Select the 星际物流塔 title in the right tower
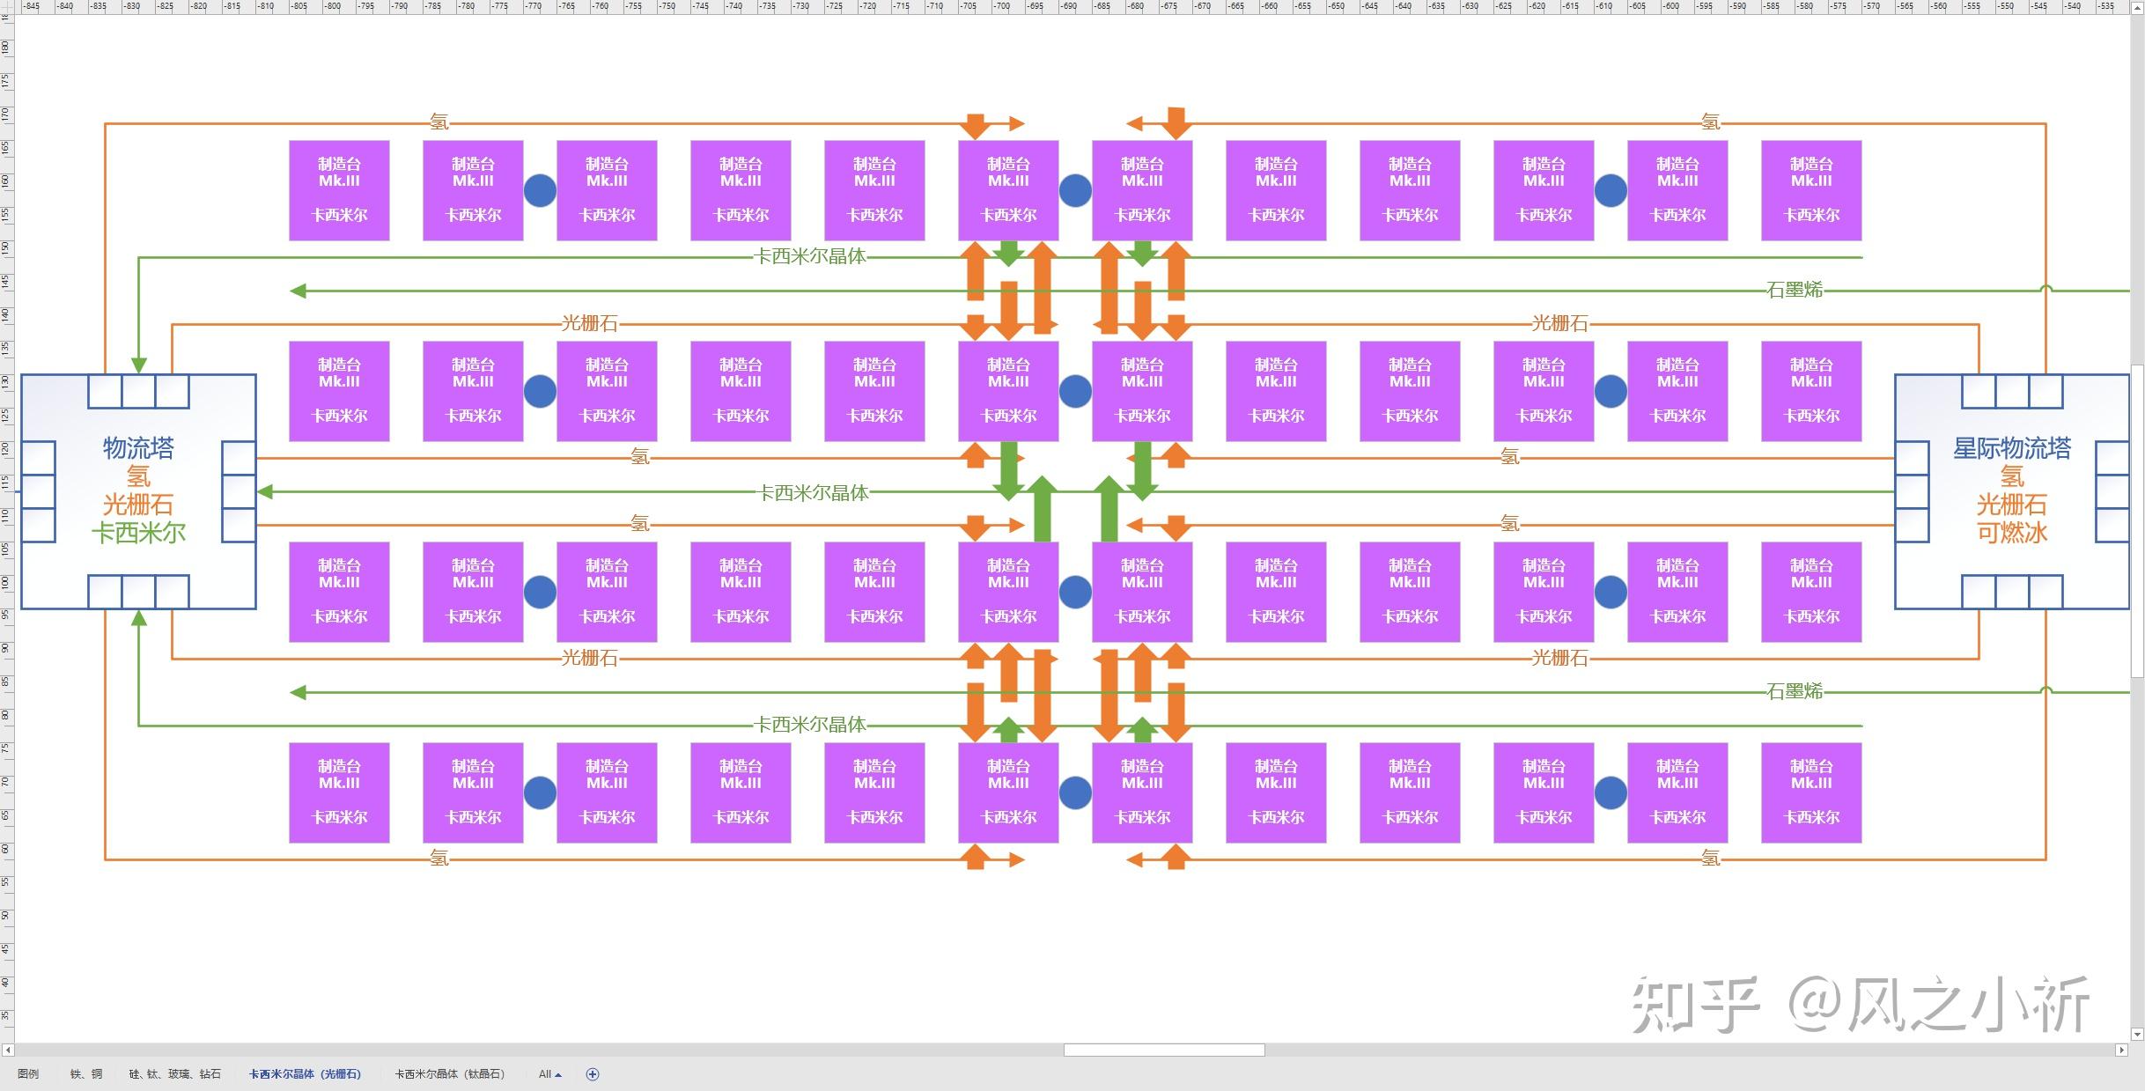The width and height of the screenshot is (2145, 1091). point(2012,448)
